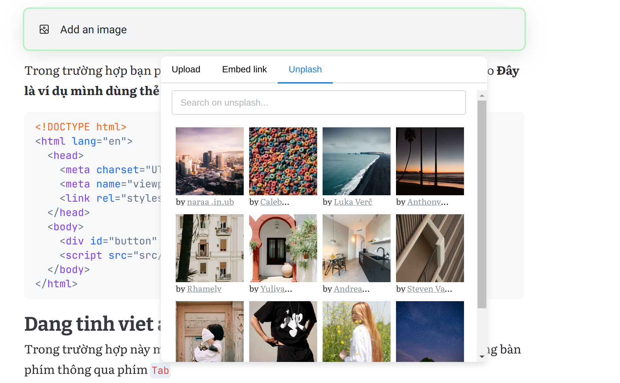Click the opening <body> code line
This screenshot has height=383, width=620.
[66, 227]
